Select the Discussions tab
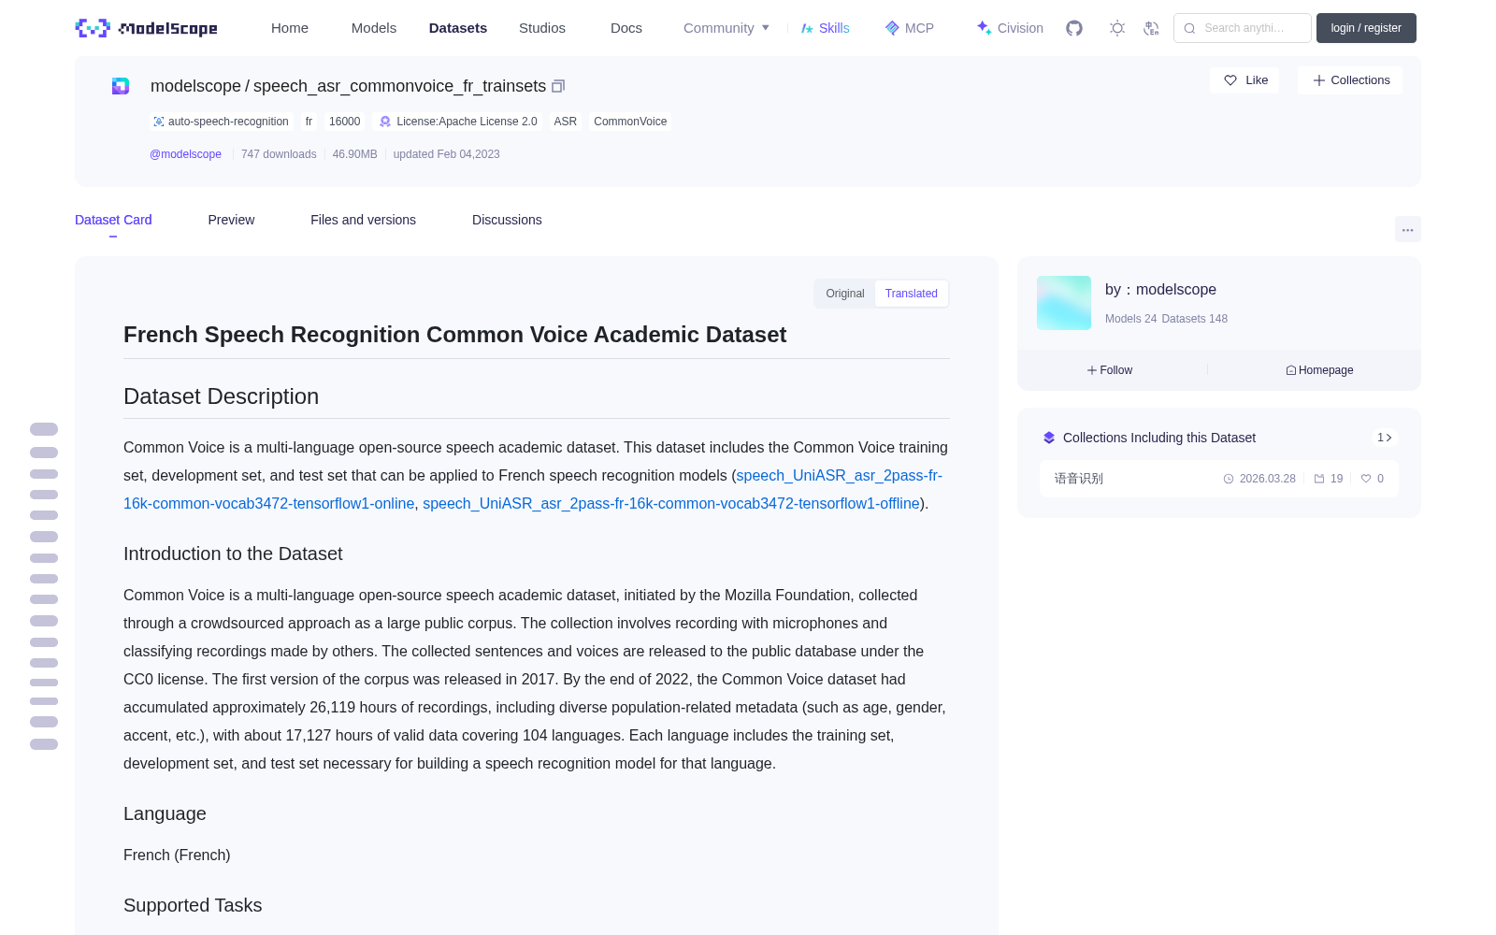 pyautogui.click(x=507, y=220)
